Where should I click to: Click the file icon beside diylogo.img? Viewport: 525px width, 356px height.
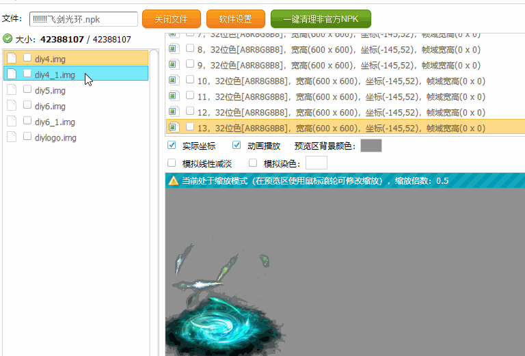[11, 137]
